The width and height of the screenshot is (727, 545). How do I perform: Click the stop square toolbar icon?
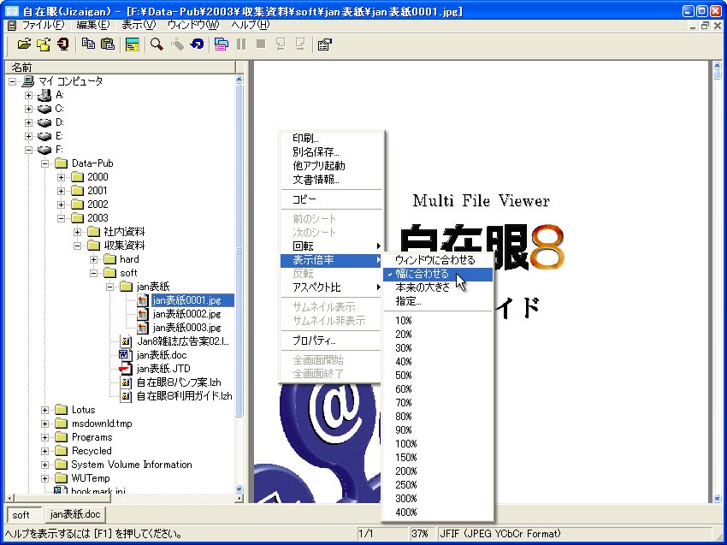[x=261, y=44]
